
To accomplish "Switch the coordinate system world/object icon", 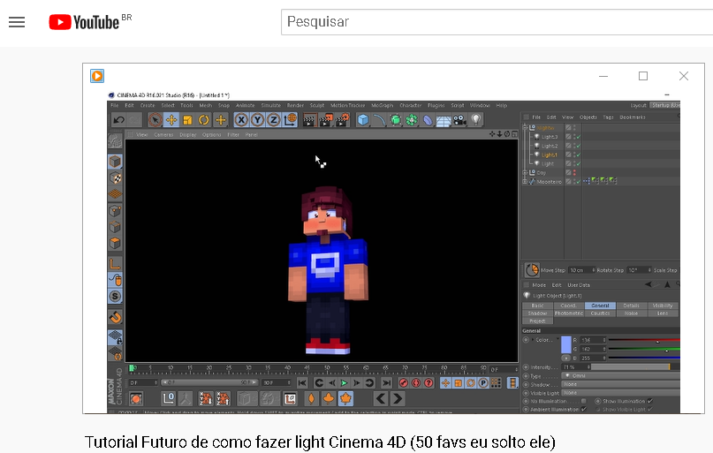I will pyautogui.click(x=290, y=120).
